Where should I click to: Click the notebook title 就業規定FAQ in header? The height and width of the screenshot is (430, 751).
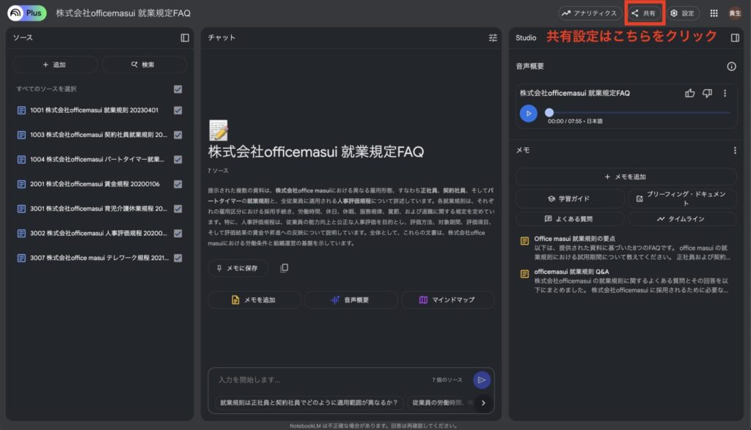[x=123, y=13]
